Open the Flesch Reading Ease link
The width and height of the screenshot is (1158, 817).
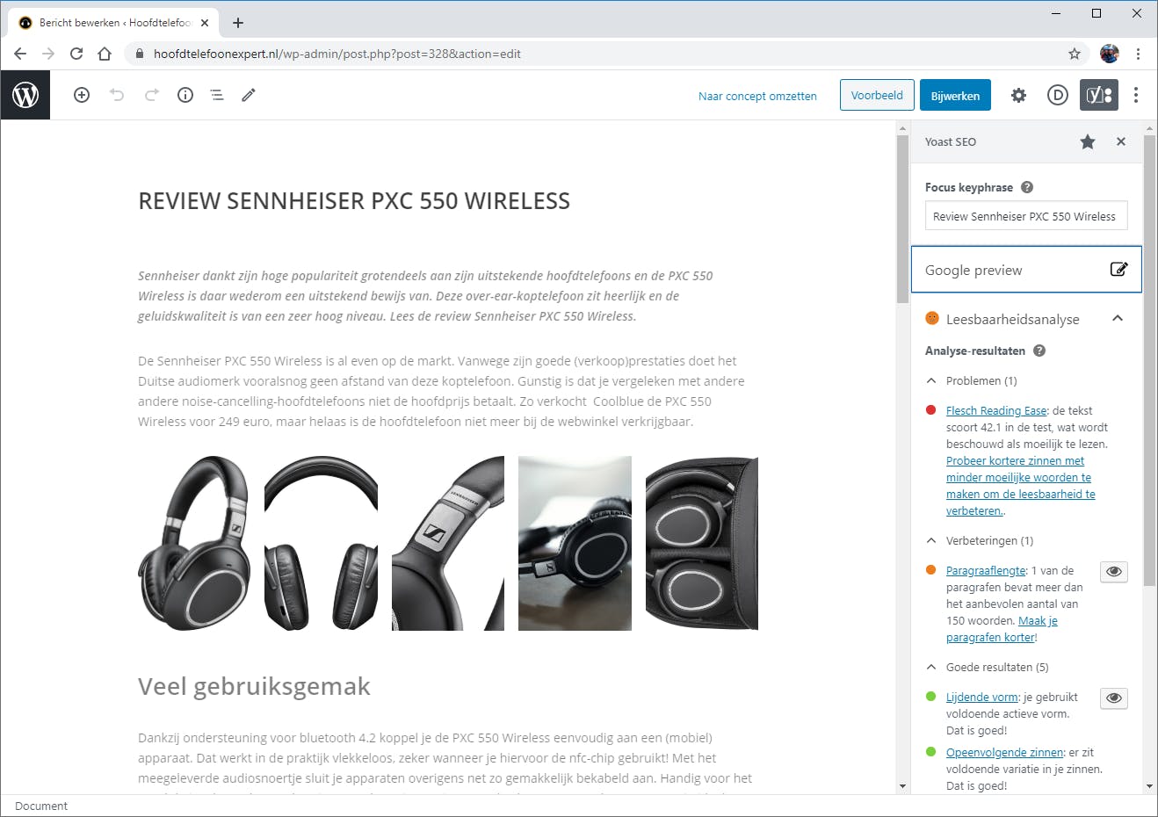tap(996, 410)
